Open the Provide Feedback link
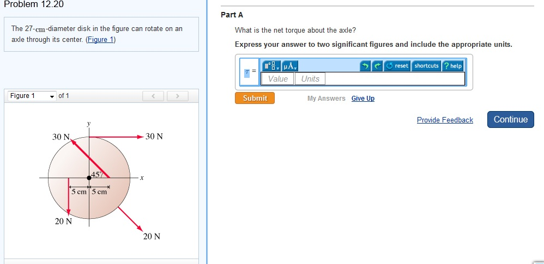Viewport: 544px width, 264px height. [445, 120]
